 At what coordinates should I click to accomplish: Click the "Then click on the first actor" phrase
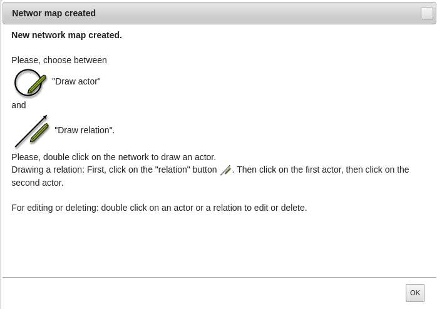pos(290,170)
